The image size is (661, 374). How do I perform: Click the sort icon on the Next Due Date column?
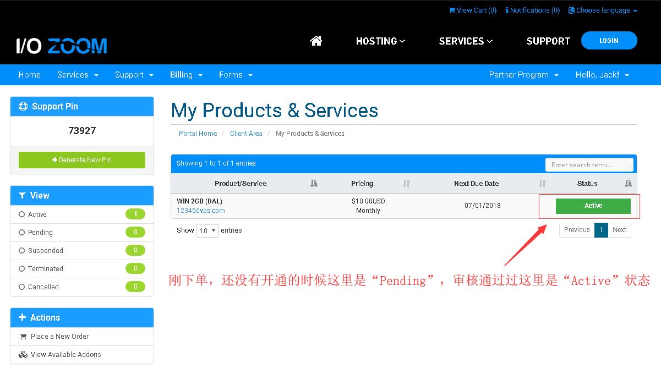pyautogui.click(x=542, y=183)
